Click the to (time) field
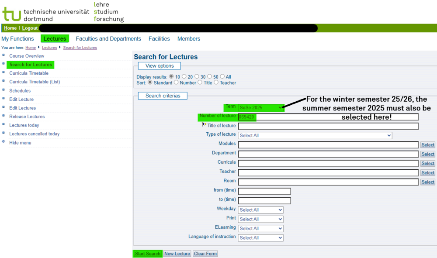Screen dimensions: 437x258 click(264, 201)
